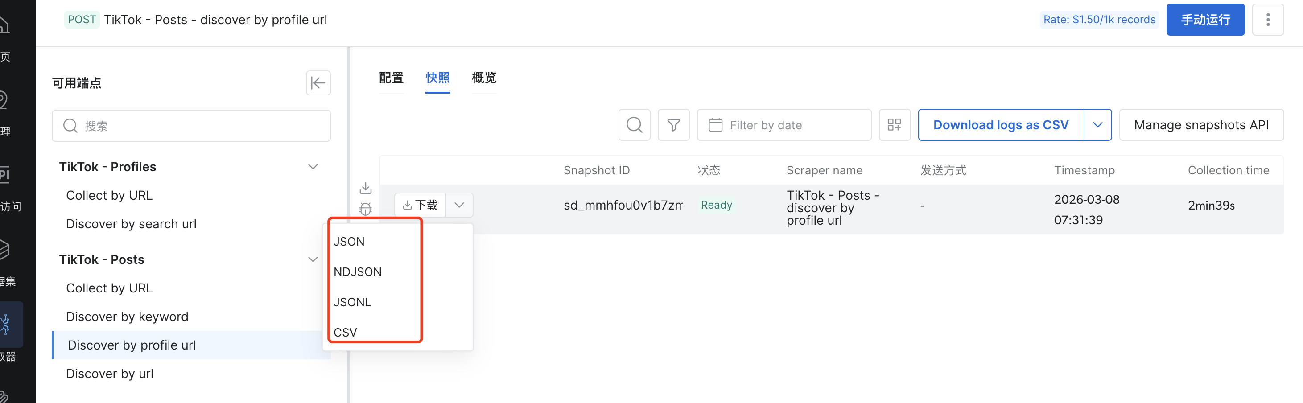Click the Ready status badge
This screenshot has width=1303, height=403.
716,205
